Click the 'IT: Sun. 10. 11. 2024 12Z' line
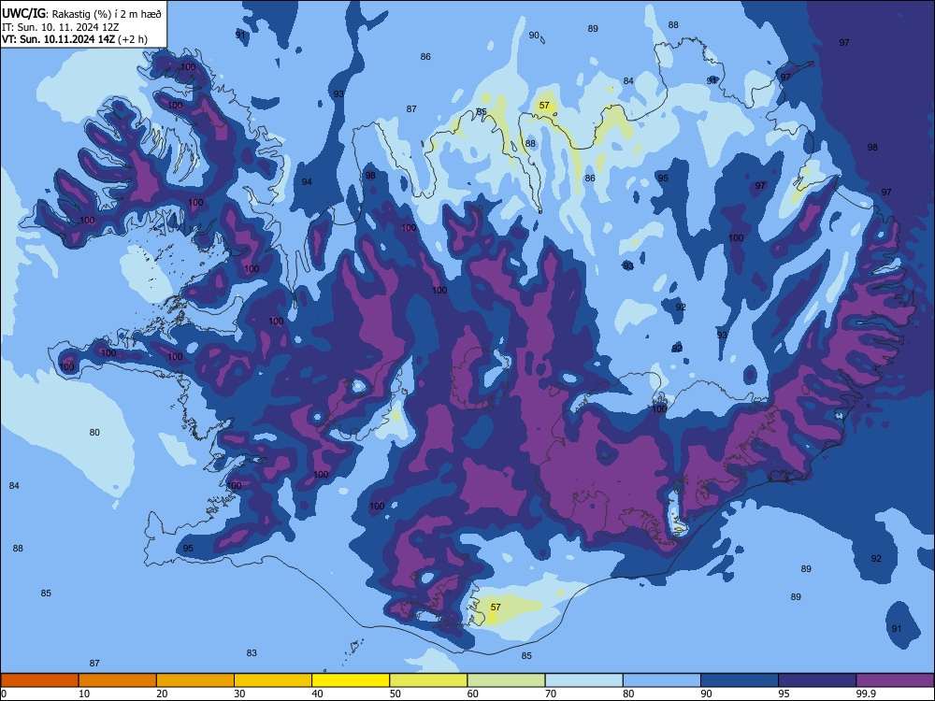This screenshot has height=701, width=935. (x=60, y=27)
